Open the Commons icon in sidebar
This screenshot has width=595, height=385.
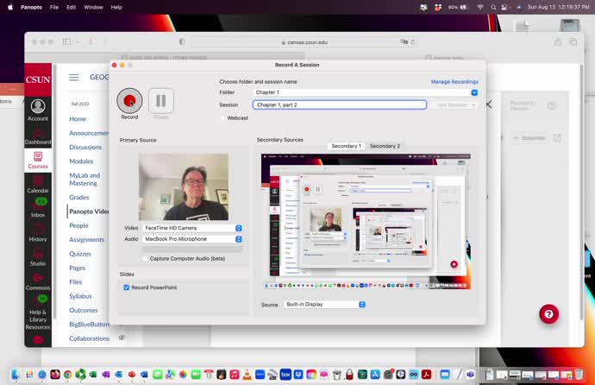[x=38, y=278]
